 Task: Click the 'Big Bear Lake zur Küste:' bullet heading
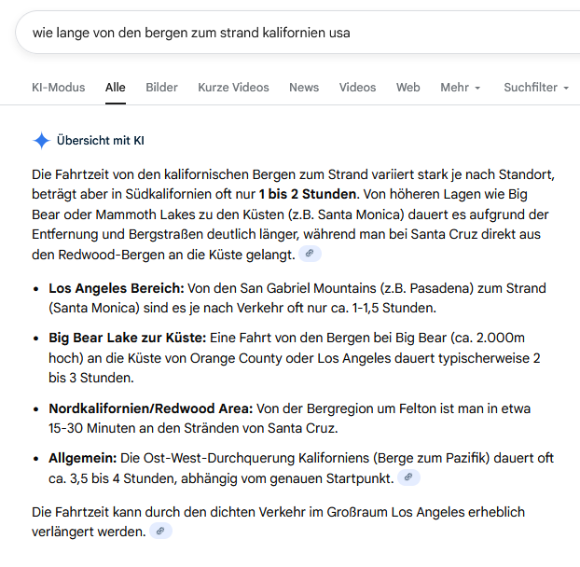[128, 339]
